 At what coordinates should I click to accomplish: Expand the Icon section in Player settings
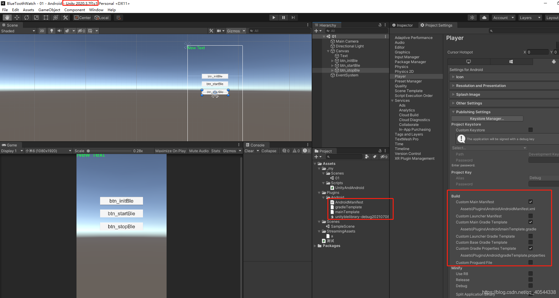pyautogui.click(x=453, y=77)
